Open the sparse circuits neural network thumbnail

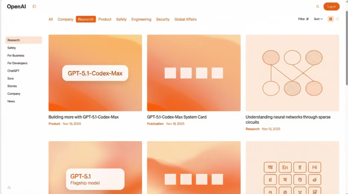[292, 73]
